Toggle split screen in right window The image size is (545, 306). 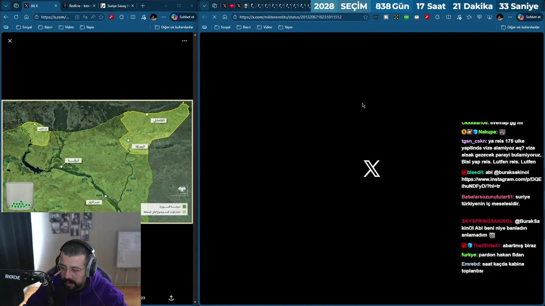point(448,17)
